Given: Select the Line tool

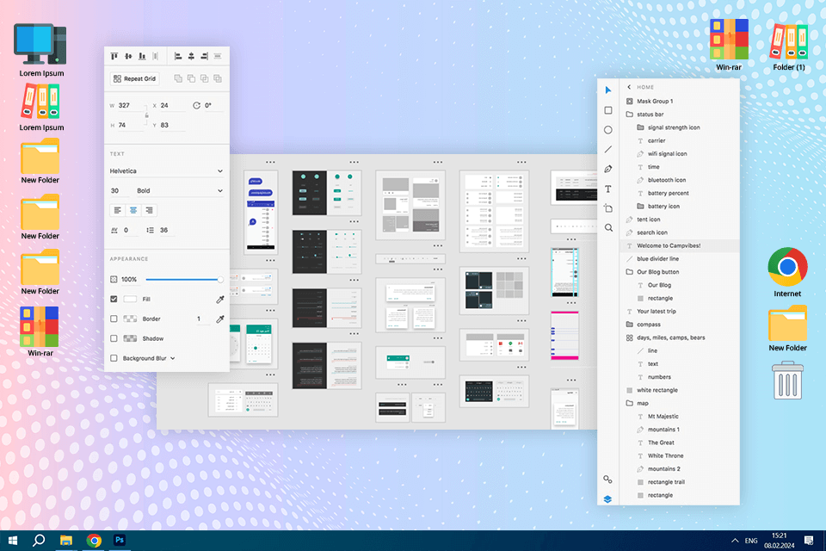Looking at the screenshot, I should (608, 150).
